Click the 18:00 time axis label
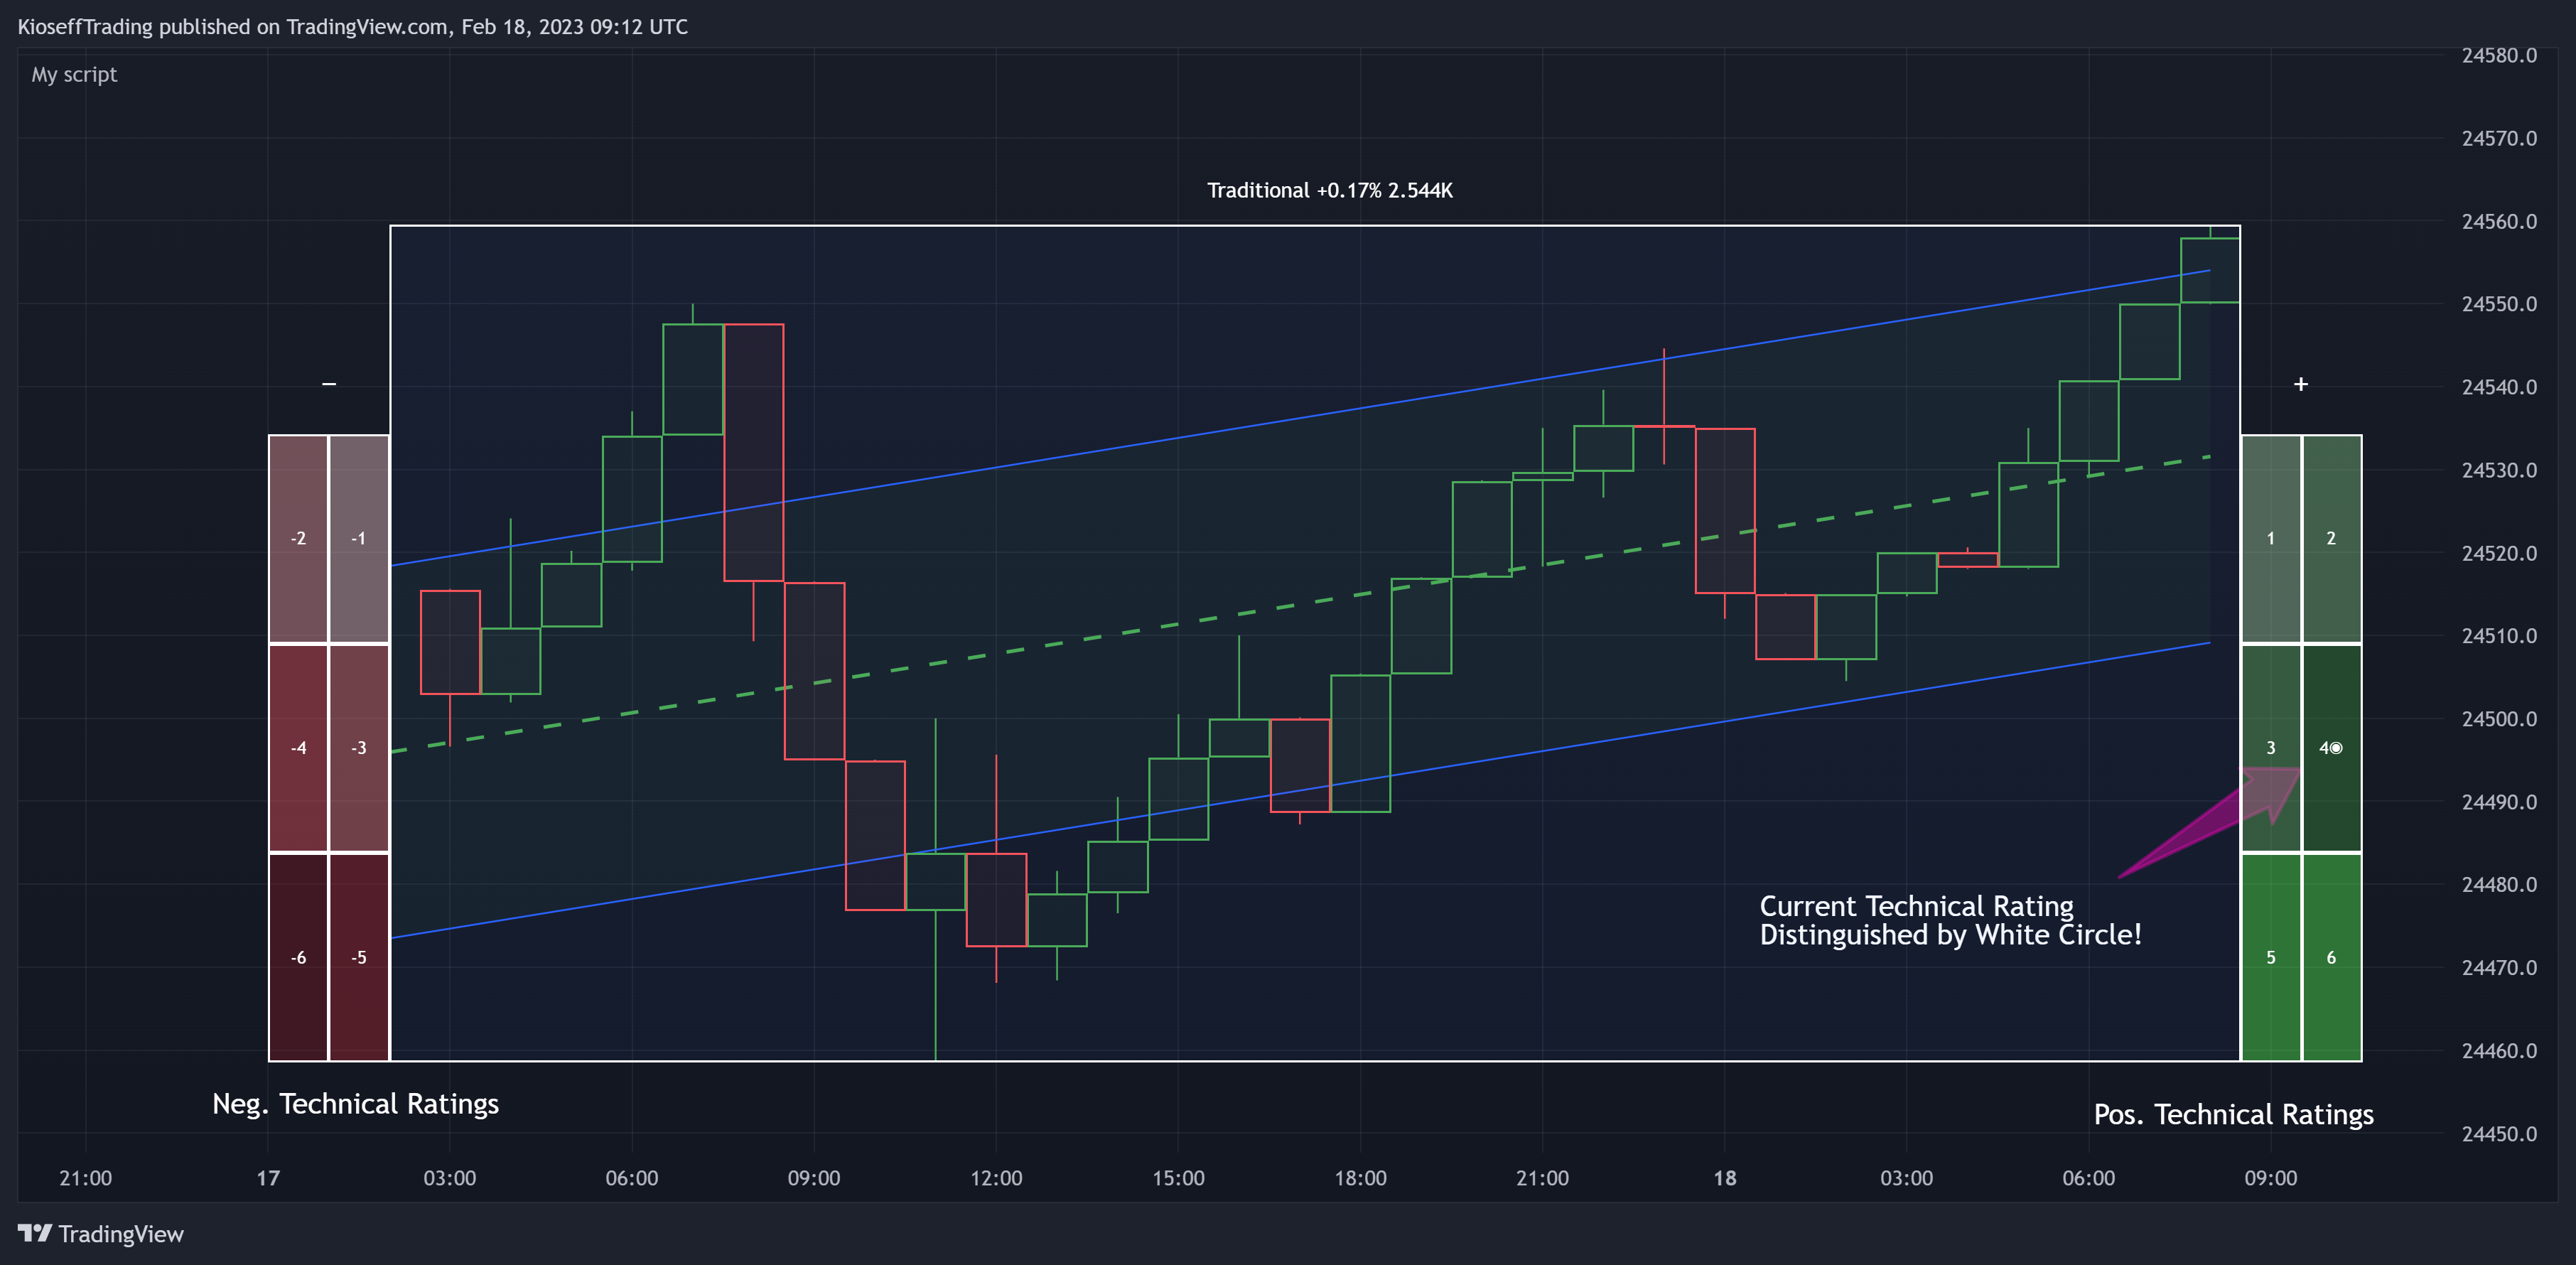Viewport: 2576px width, 1265px height. coord(1360,1178)
